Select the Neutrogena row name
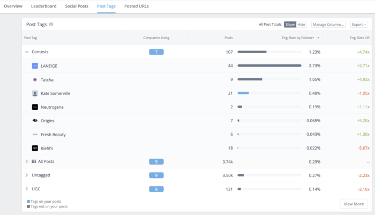This screenshot has width=375, height=215. click(52, 107)
